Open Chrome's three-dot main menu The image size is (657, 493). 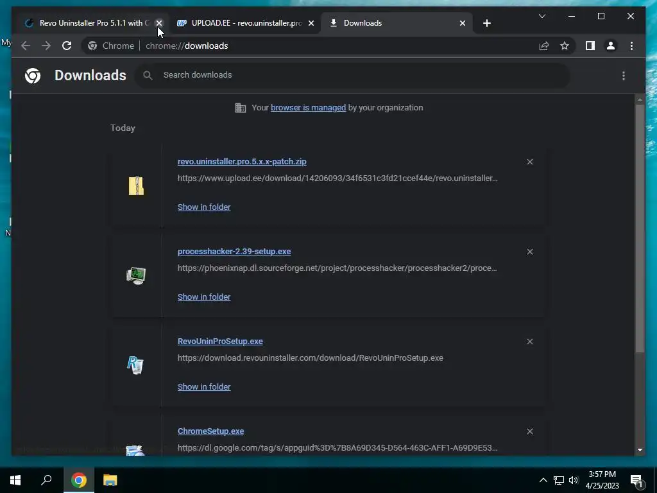point(631,46)
